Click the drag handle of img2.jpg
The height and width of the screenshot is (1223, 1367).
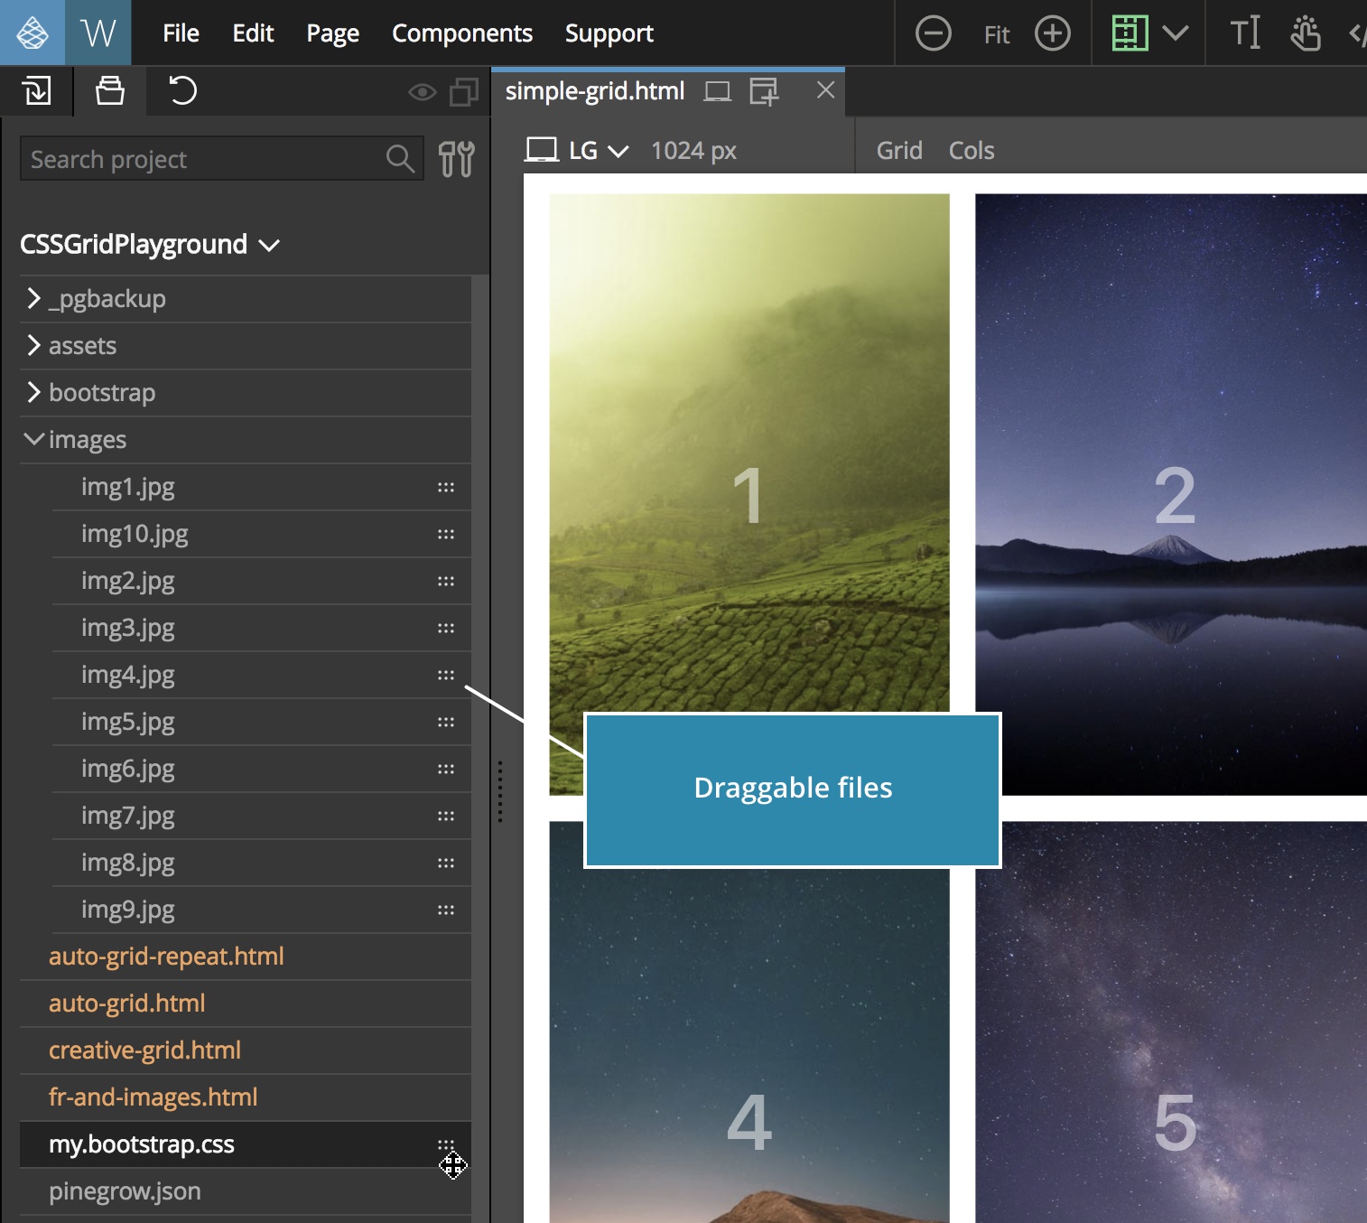[x=446, y=581]
